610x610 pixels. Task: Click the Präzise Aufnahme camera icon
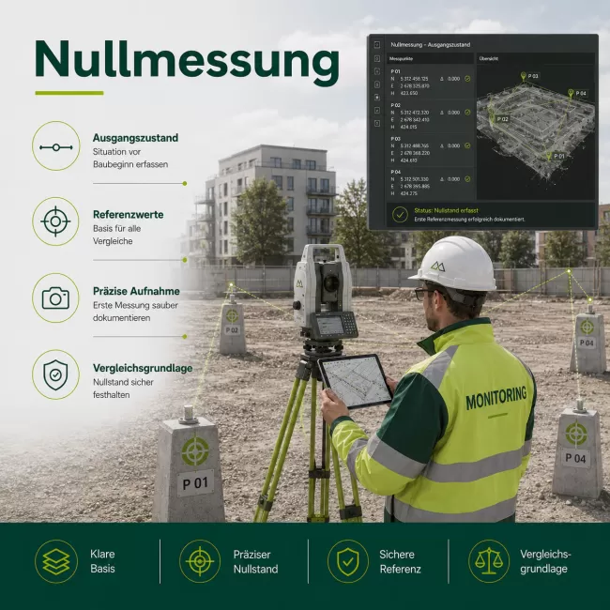55,298
